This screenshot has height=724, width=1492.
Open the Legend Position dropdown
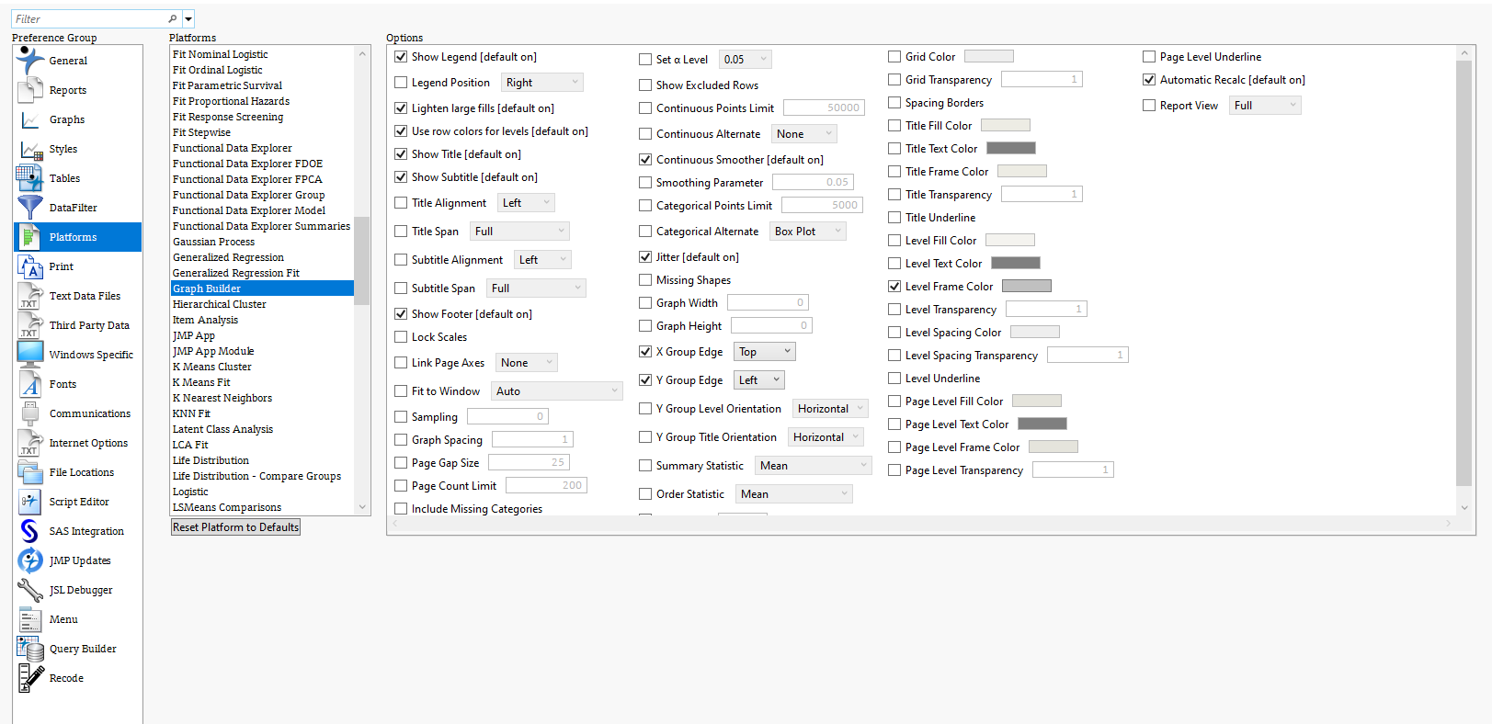542,83
